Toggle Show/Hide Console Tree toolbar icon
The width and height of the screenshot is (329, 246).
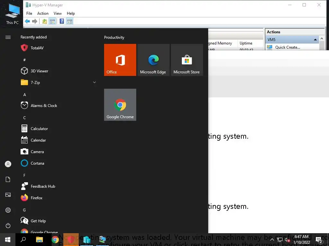52,21
